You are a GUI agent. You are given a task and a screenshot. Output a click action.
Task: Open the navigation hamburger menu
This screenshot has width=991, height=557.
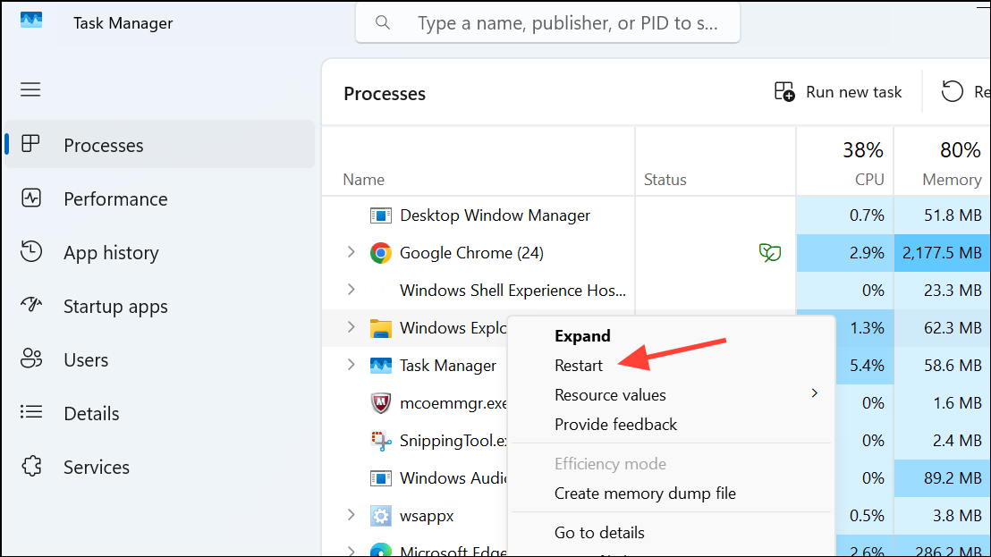[30, 89]
